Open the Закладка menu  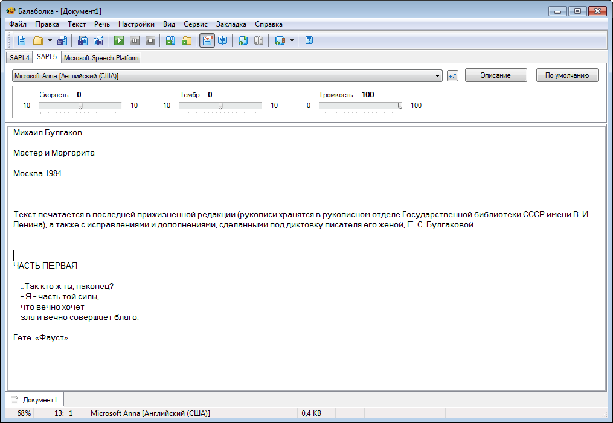[231, 24]
